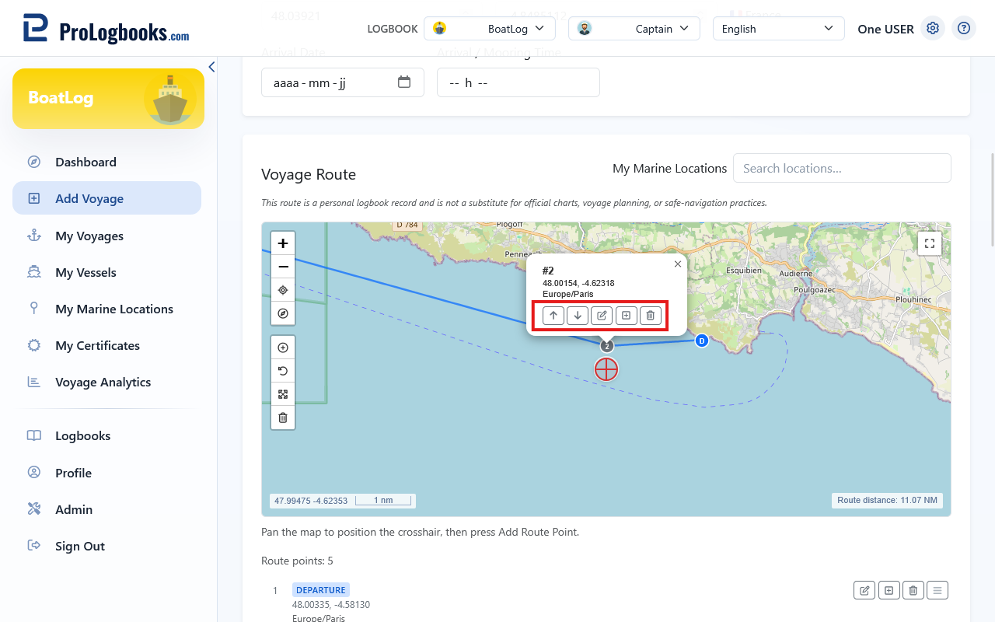Open My Certificates in sidebar
Image resolution: width=995 pixels, height=622 pixels.
pyautogui.click(x=106, y=345)
